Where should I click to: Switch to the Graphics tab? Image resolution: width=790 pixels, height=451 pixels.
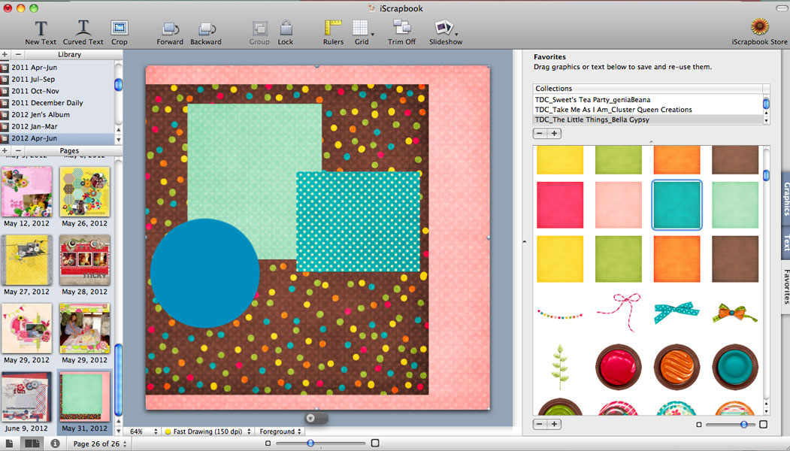784,201
